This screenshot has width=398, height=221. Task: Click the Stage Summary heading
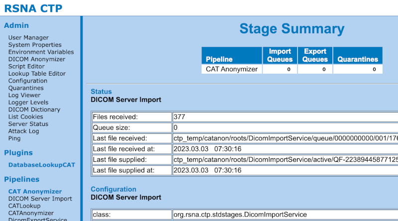click(x=292, y=29)
